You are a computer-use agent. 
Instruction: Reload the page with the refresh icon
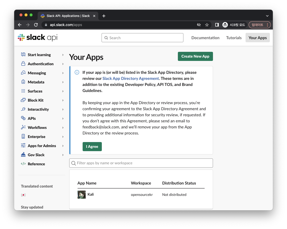coord(36,25)
